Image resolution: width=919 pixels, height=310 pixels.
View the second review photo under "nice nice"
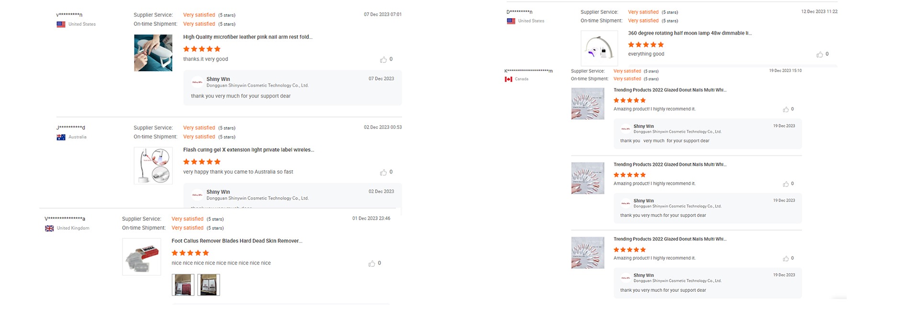tap(209, 285)
